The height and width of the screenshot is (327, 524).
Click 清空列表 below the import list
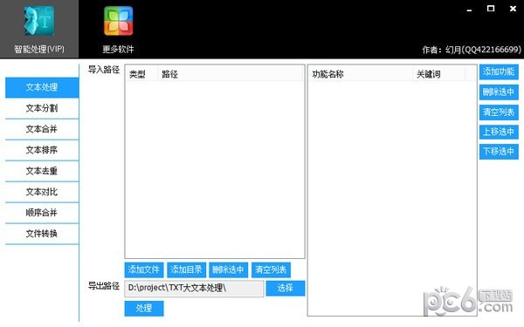tap(271, 269)
